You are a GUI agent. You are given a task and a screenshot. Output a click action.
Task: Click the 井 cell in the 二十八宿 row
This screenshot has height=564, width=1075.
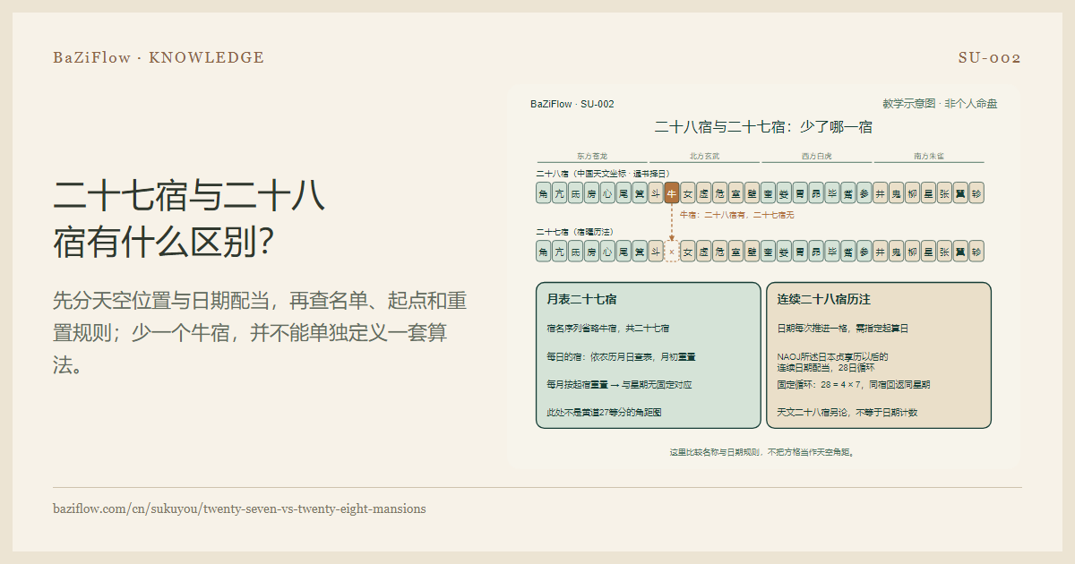(x=881, y=192)
